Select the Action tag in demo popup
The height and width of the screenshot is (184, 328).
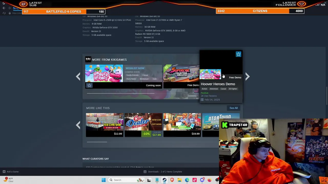tap(204, 89)
